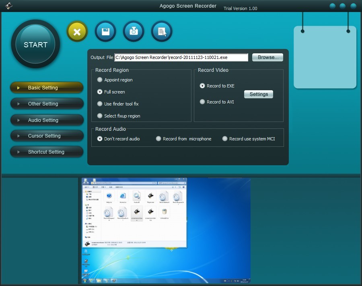This screenshot has height=286, width=362.
Task: Click the app logo in title bar
Action: click(x=9, y=6)
